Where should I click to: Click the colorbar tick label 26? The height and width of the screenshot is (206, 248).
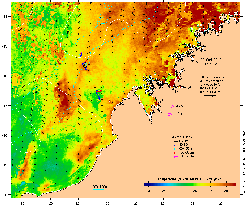pos(195,191)
